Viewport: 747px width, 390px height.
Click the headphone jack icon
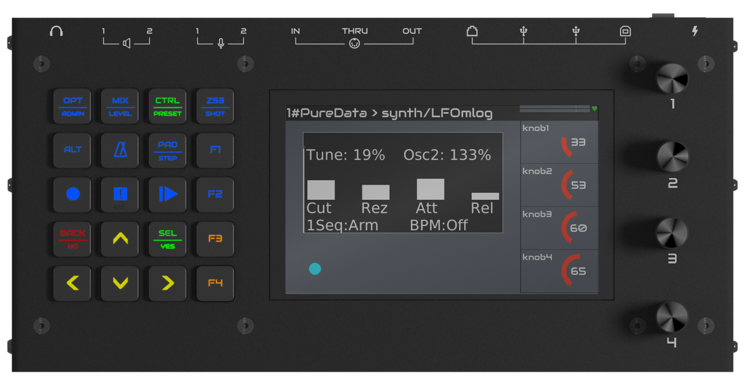coord(57,32)
